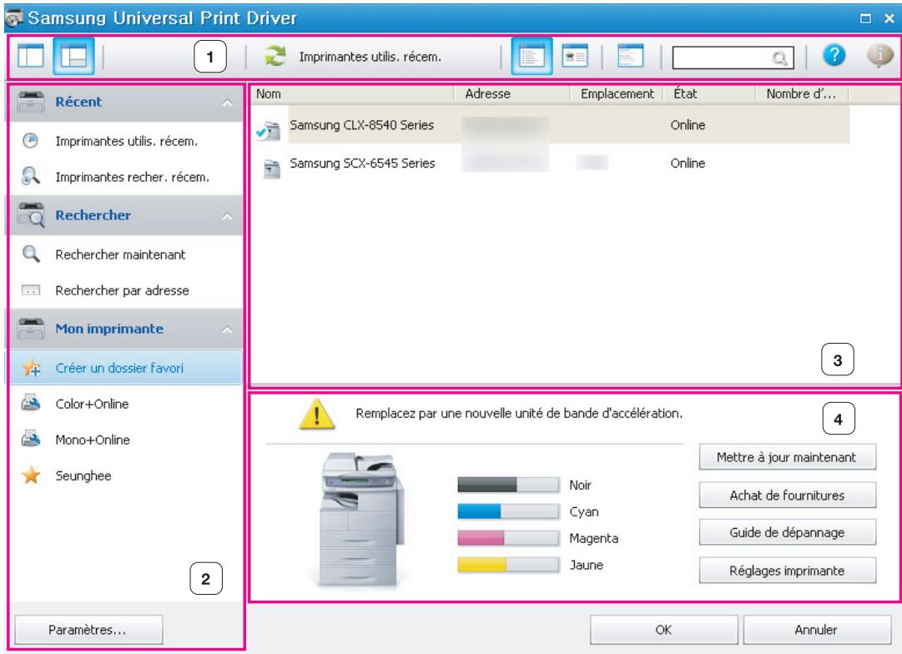Click the Color+Online folder icon
Viewport: 902px width, 654px height.
point(31,403)
